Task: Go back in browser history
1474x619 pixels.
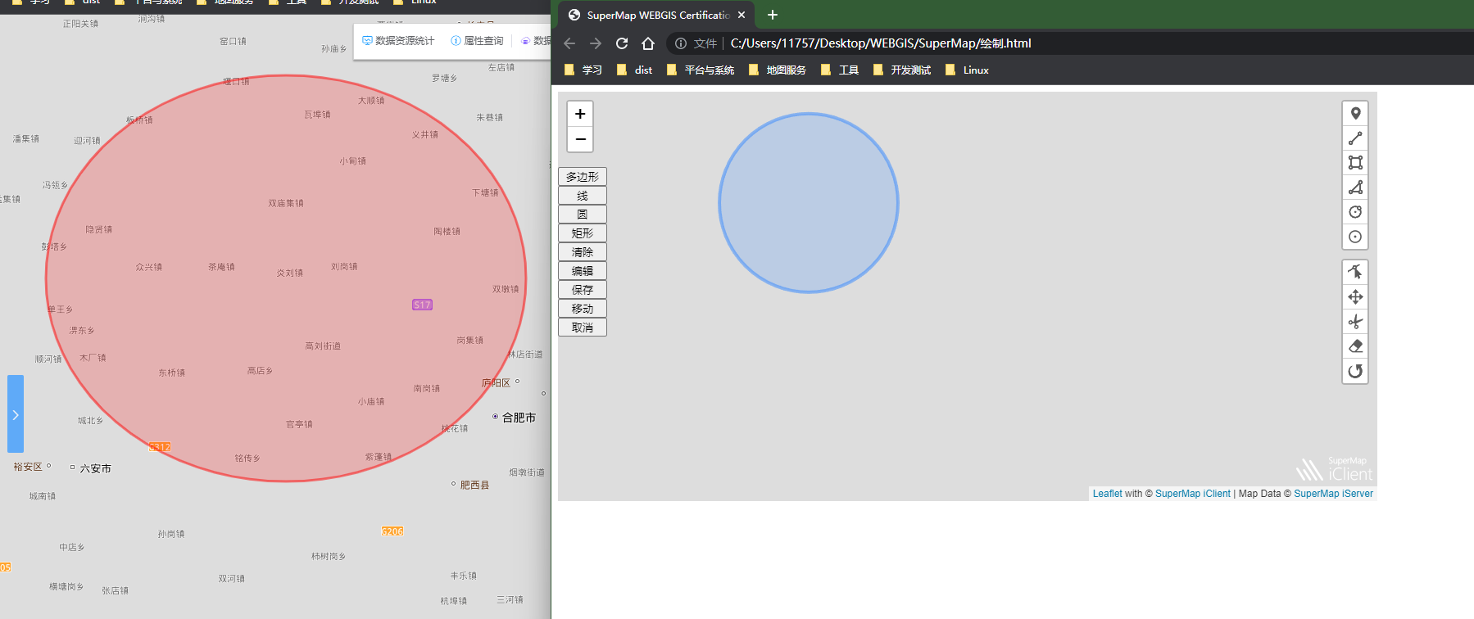Action: click(569, 43)
